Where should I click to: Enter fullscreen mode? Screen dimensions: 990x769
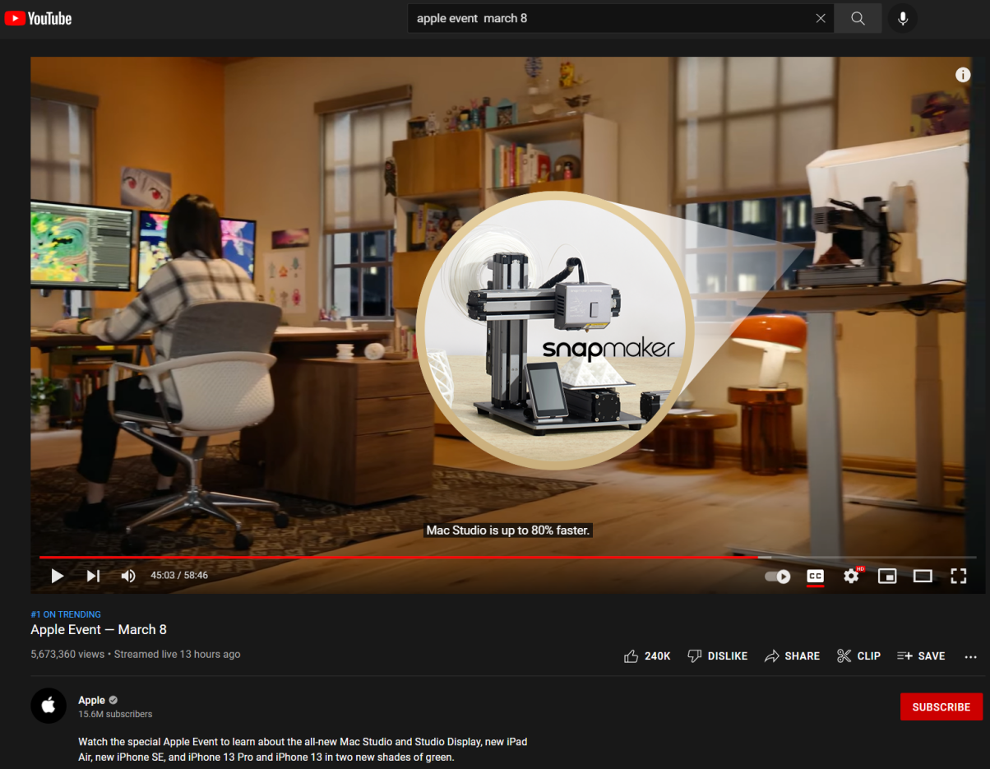point(959,576)
